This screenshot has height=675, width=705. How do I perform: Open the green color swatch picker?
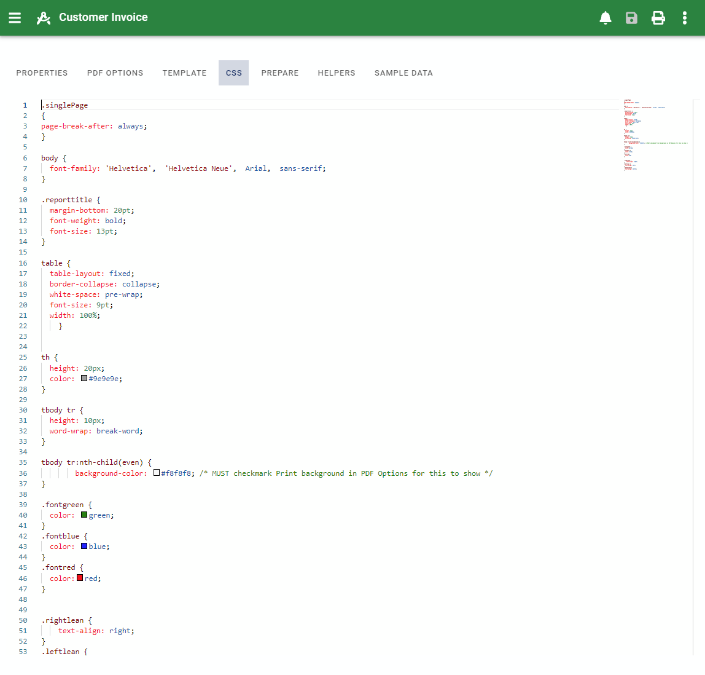click(84, 515)
